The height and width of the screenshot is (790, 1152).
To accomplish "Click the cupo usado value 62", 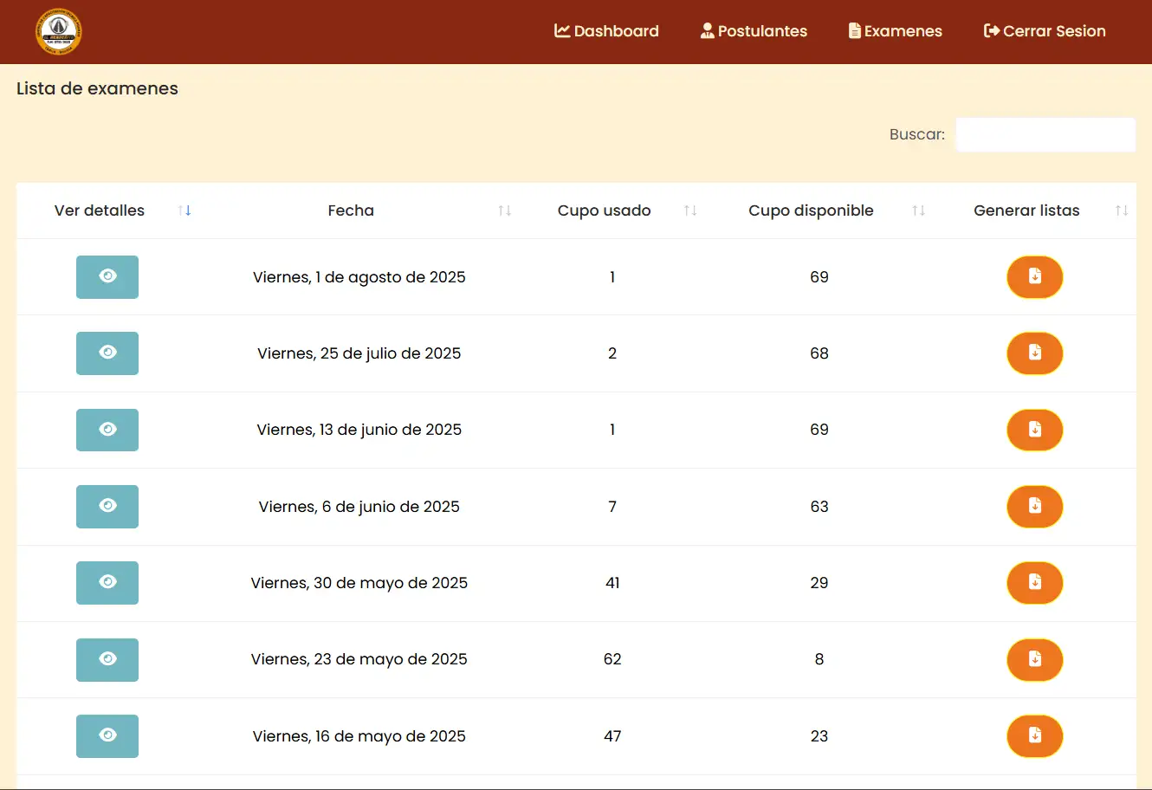I will tap(612, 659).
